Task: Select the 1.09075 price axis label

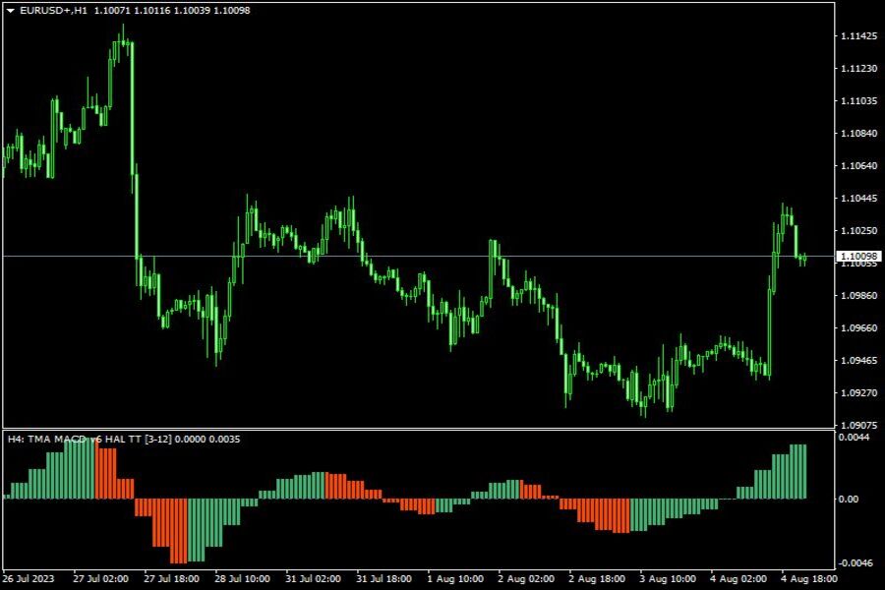Action: (x=858, y=425)
